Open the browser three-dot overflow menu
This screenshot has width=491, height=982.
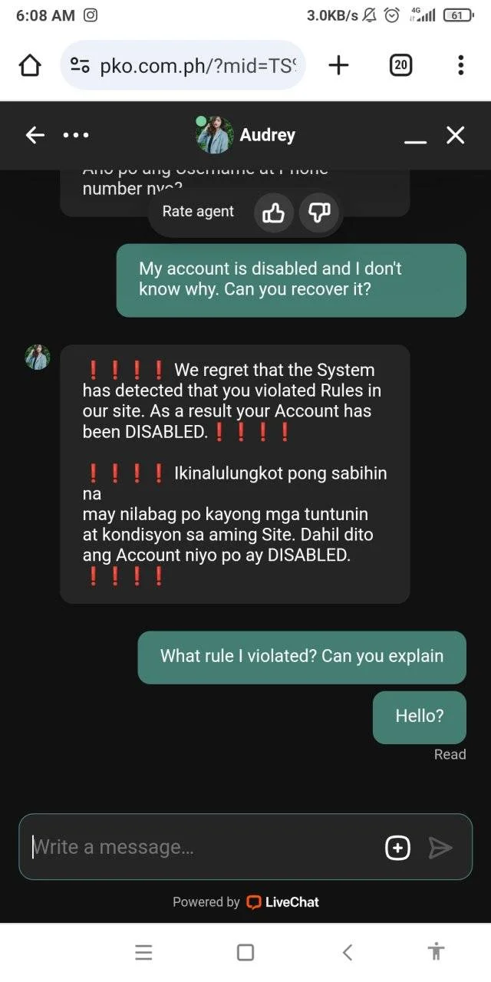tap(460, 65)
